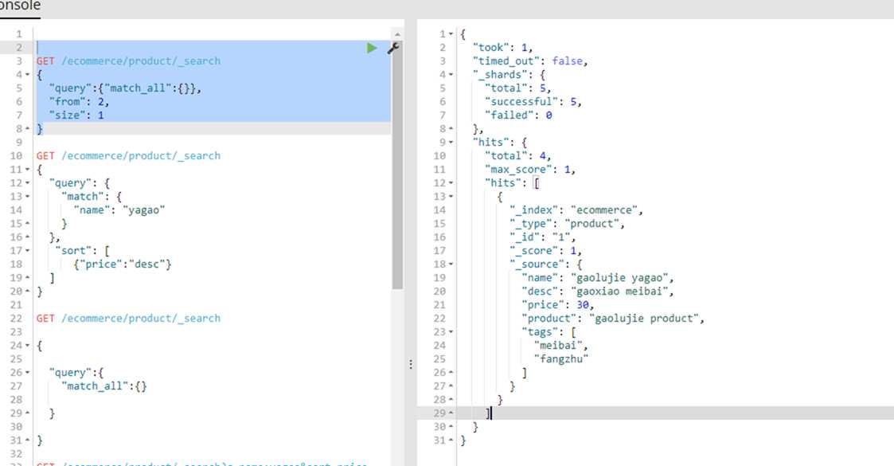Click "price": 30 in response
Image resolution: width=894 pixels, height=466 pixels.
click(557, 305)
